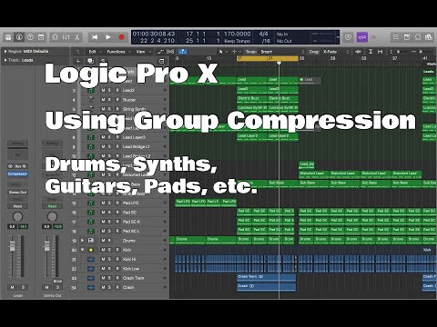Collapse the Kick track stack triangle

[82, 250]
